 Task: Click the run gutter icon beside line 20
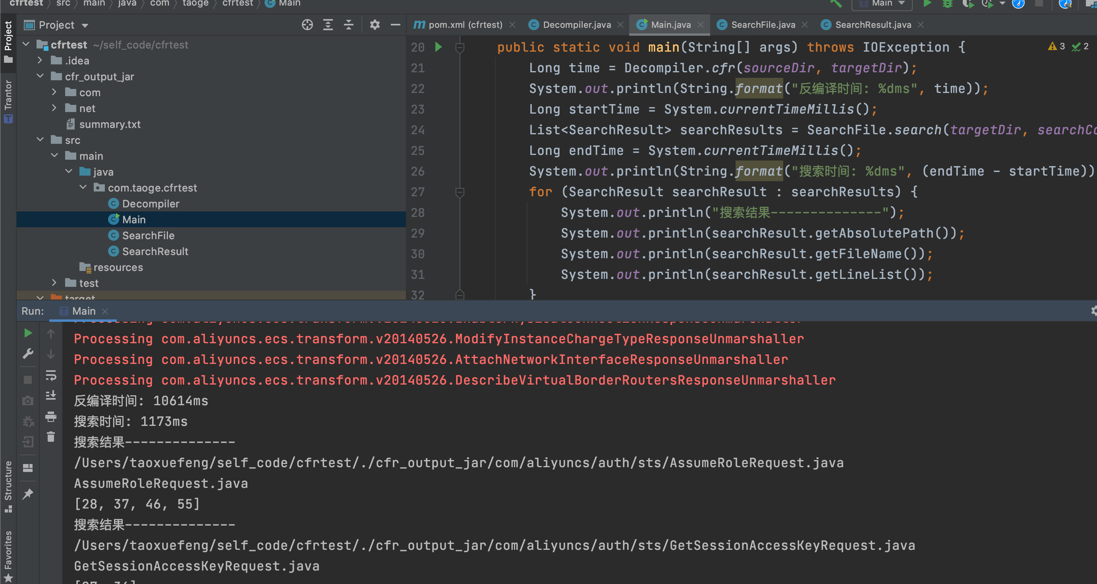point(438,47)
